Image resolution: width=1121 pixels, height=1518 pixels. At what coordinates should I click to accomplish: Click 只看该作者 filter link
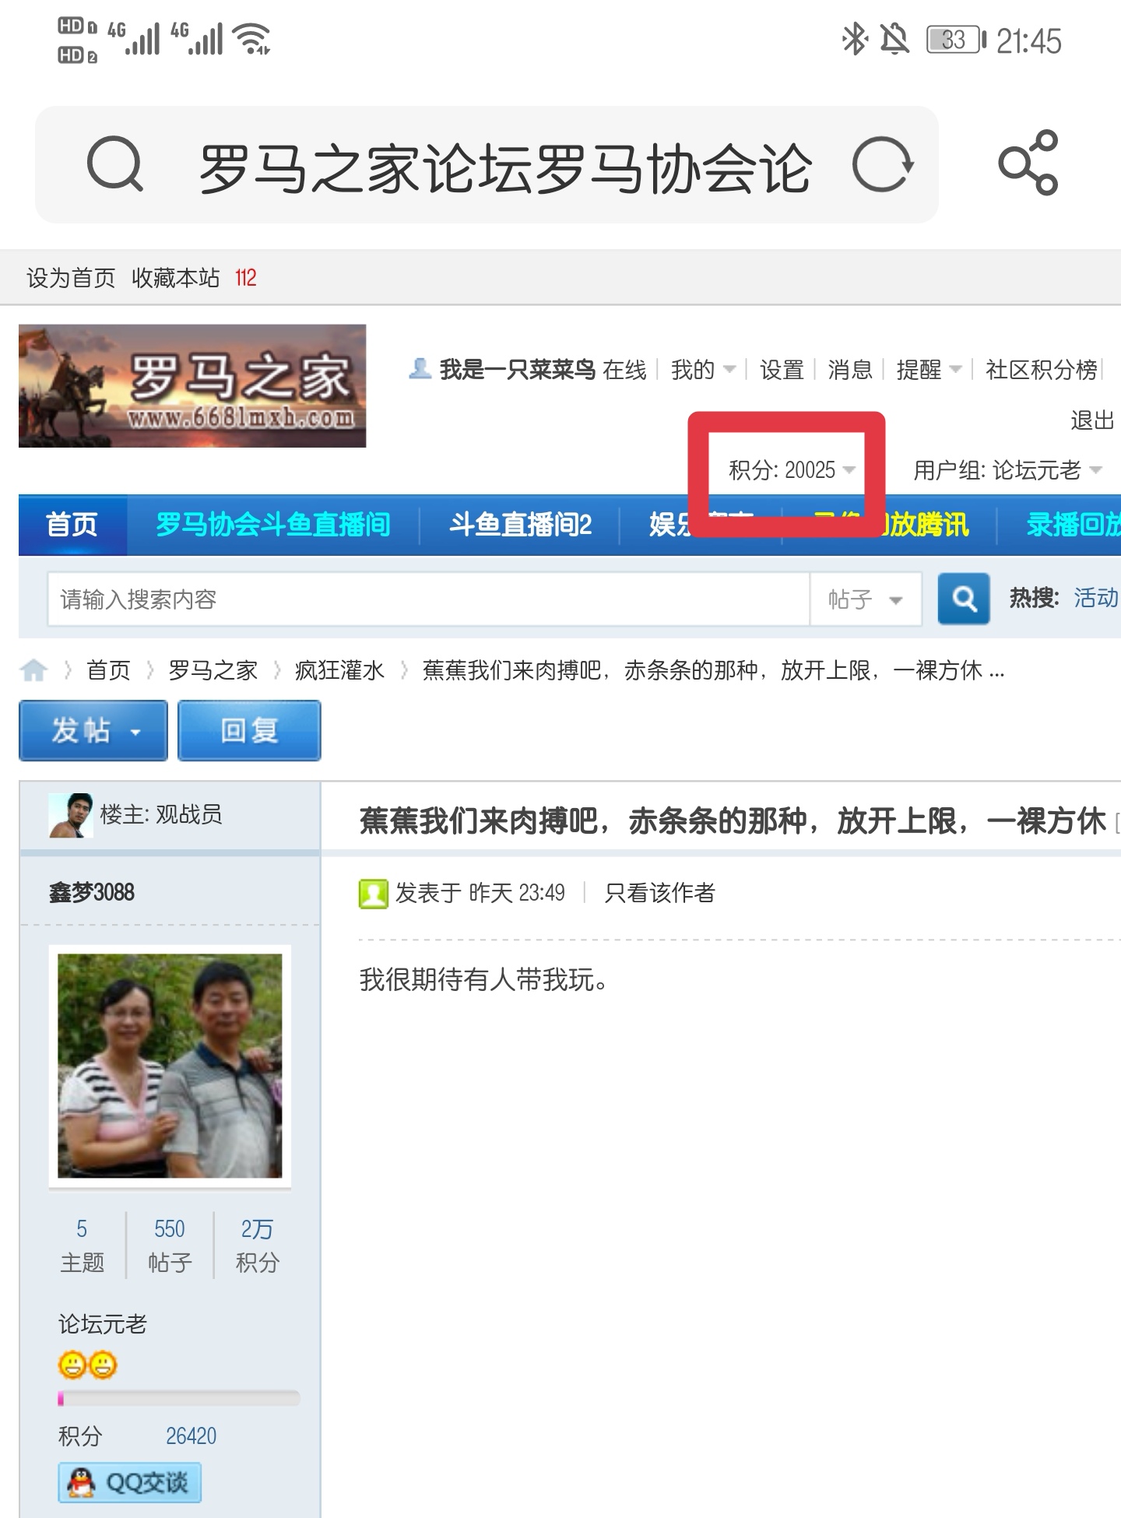pos(659,893)
